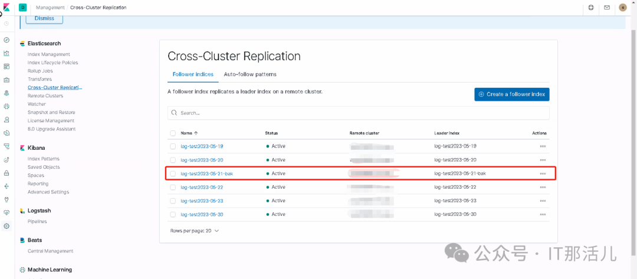The width and height of the screenshot is (637, 279).
Task: Open actions menu for log-test2023-05-22
Action: pos(543,187)
